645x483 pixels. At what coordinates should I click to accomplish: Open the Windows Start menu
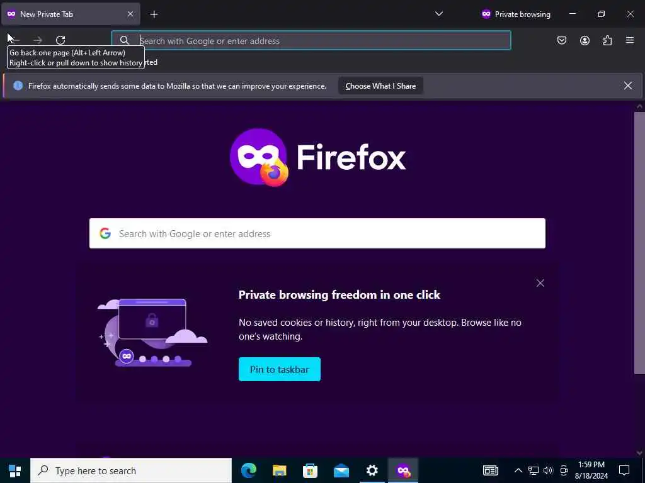tap(15, 470)
